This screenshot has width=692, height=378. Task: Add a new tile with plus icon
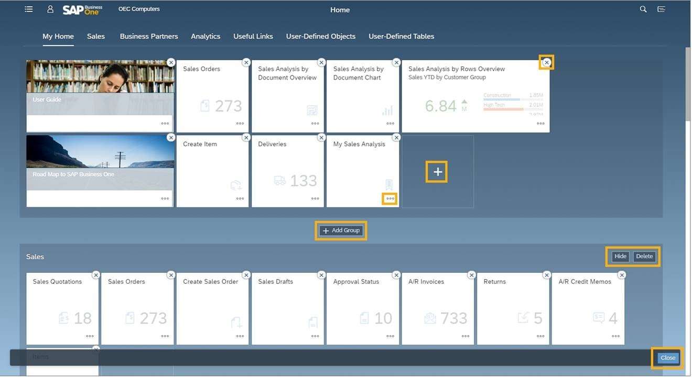(438, 172)
